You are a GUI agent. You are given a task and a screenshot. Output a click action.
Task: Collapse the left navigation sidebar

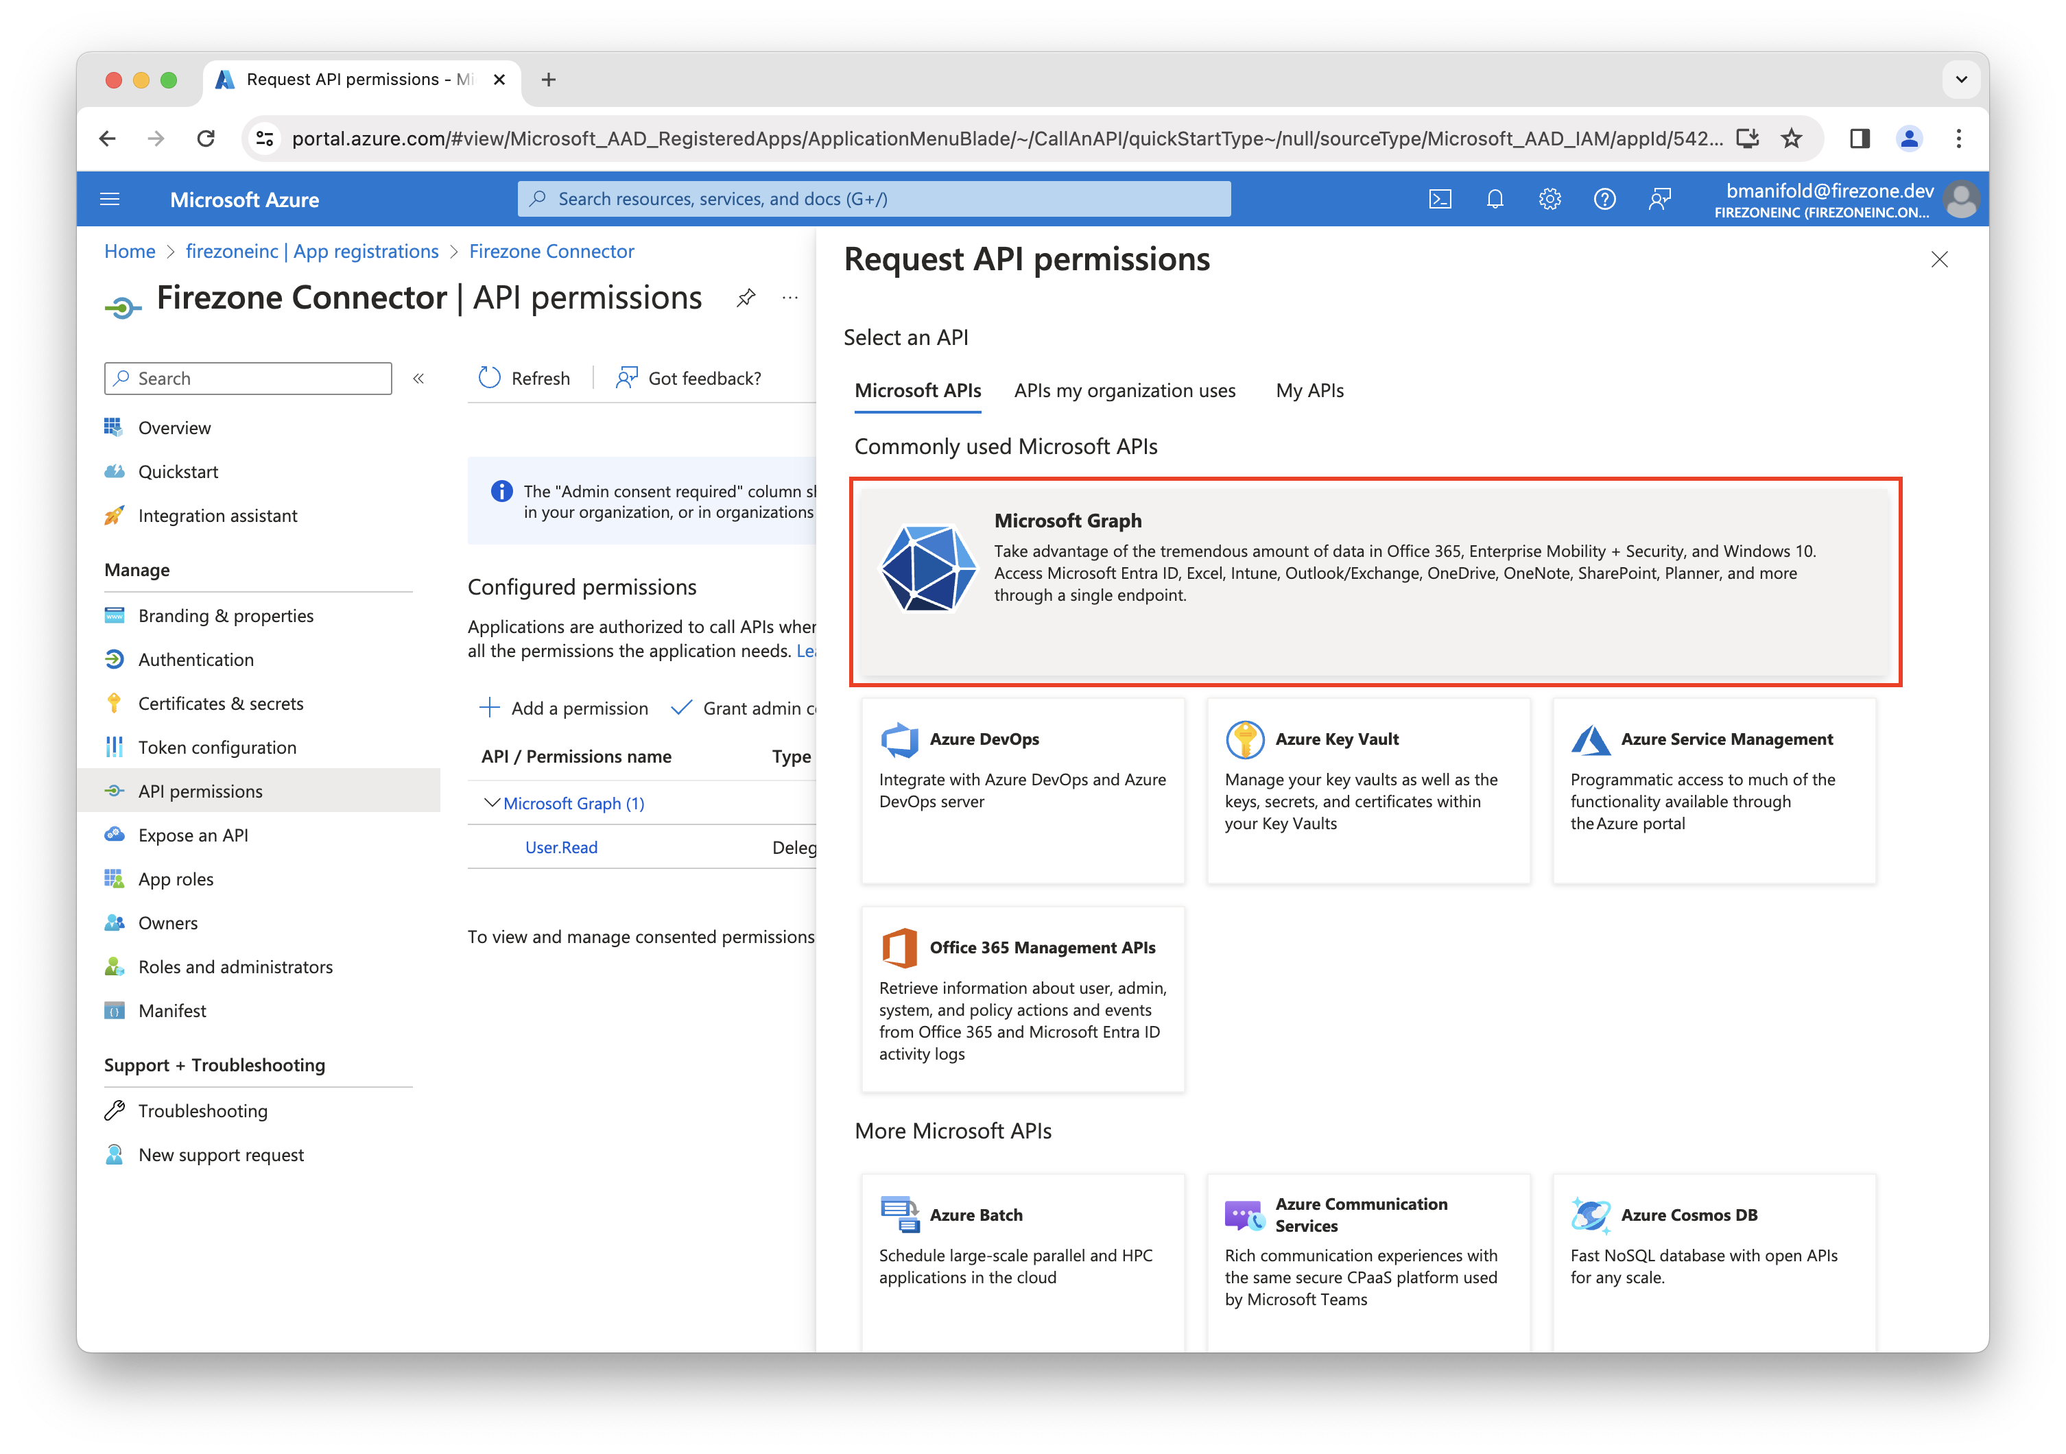point(418,379)
